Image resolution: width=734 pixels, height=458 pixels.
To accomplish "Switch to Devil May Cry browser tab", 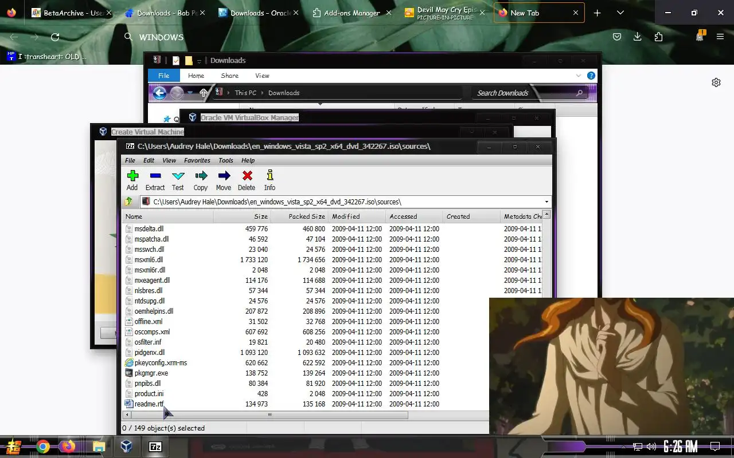I will click(x=446, y=13).
